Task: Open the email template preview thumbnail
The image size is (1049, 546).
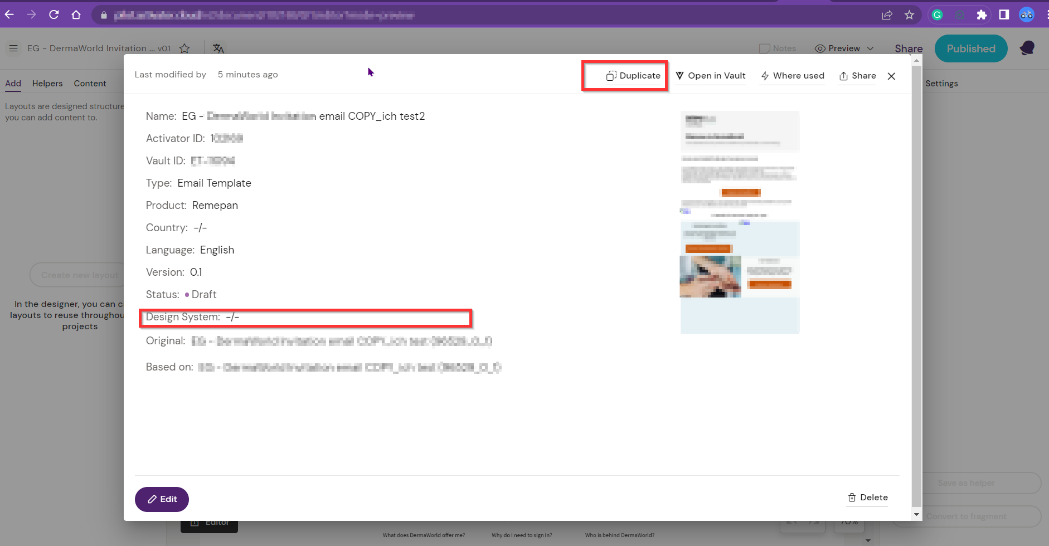Action: pyautogui.click(x=740, y=222)
